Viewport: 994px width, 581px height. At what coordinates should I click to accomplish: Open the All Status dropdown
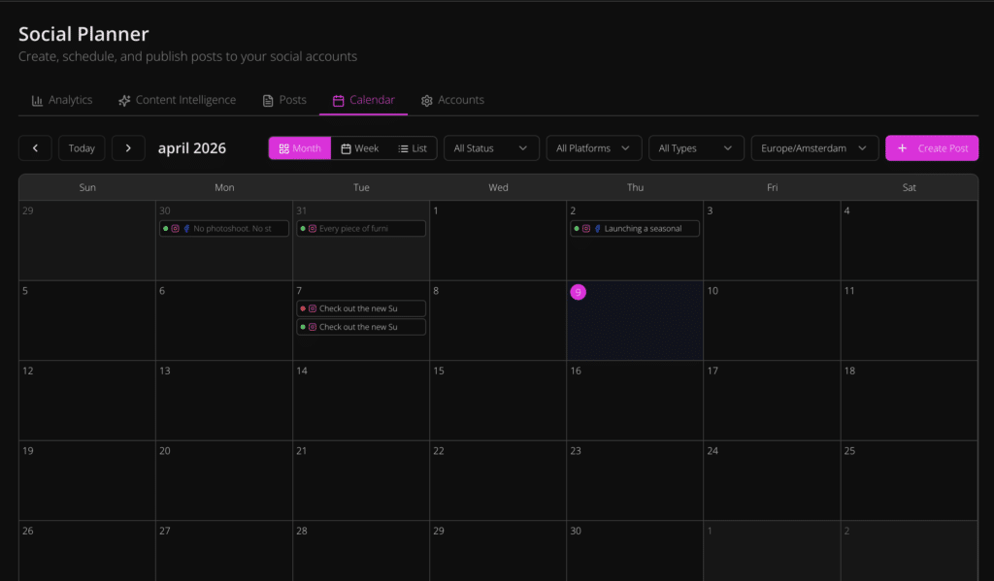(x=490, y=148)
